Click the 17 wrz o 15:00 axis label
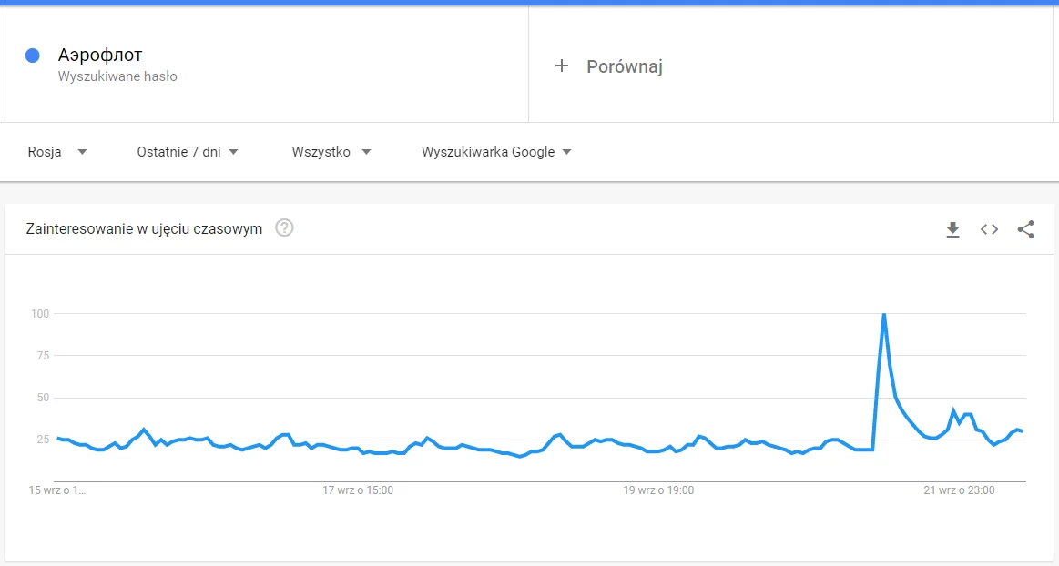 358,490
